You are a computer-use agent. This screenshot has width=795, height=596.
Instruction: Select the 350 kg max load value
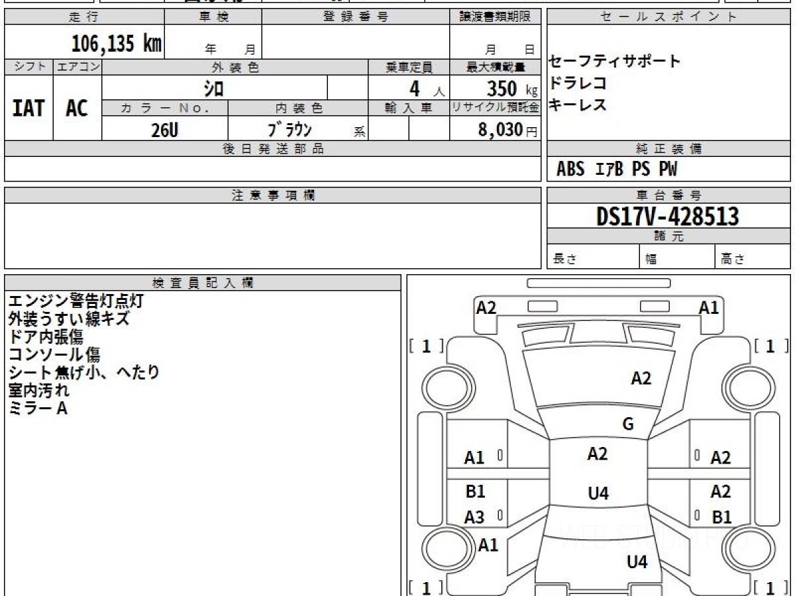[512, 88]
